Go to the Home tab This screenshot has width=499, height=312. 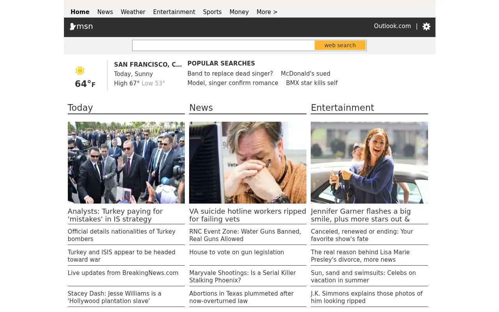tap(80, 12)
